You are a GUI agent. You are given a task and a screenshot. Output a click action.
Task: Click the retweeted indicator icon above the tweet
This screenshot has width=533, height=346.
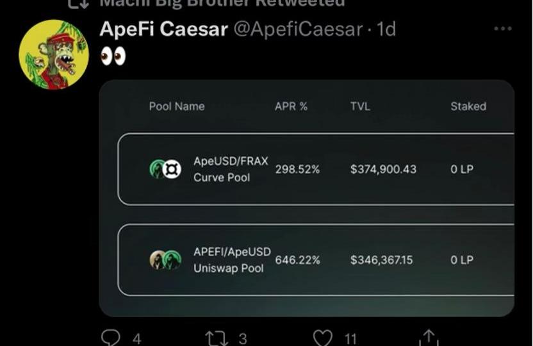coord(78,3)
